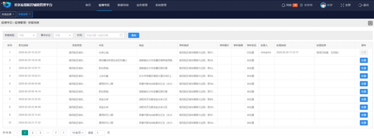Click the pagination ellipsis to jump pages

pyautogui.click(x=48, y=133)
